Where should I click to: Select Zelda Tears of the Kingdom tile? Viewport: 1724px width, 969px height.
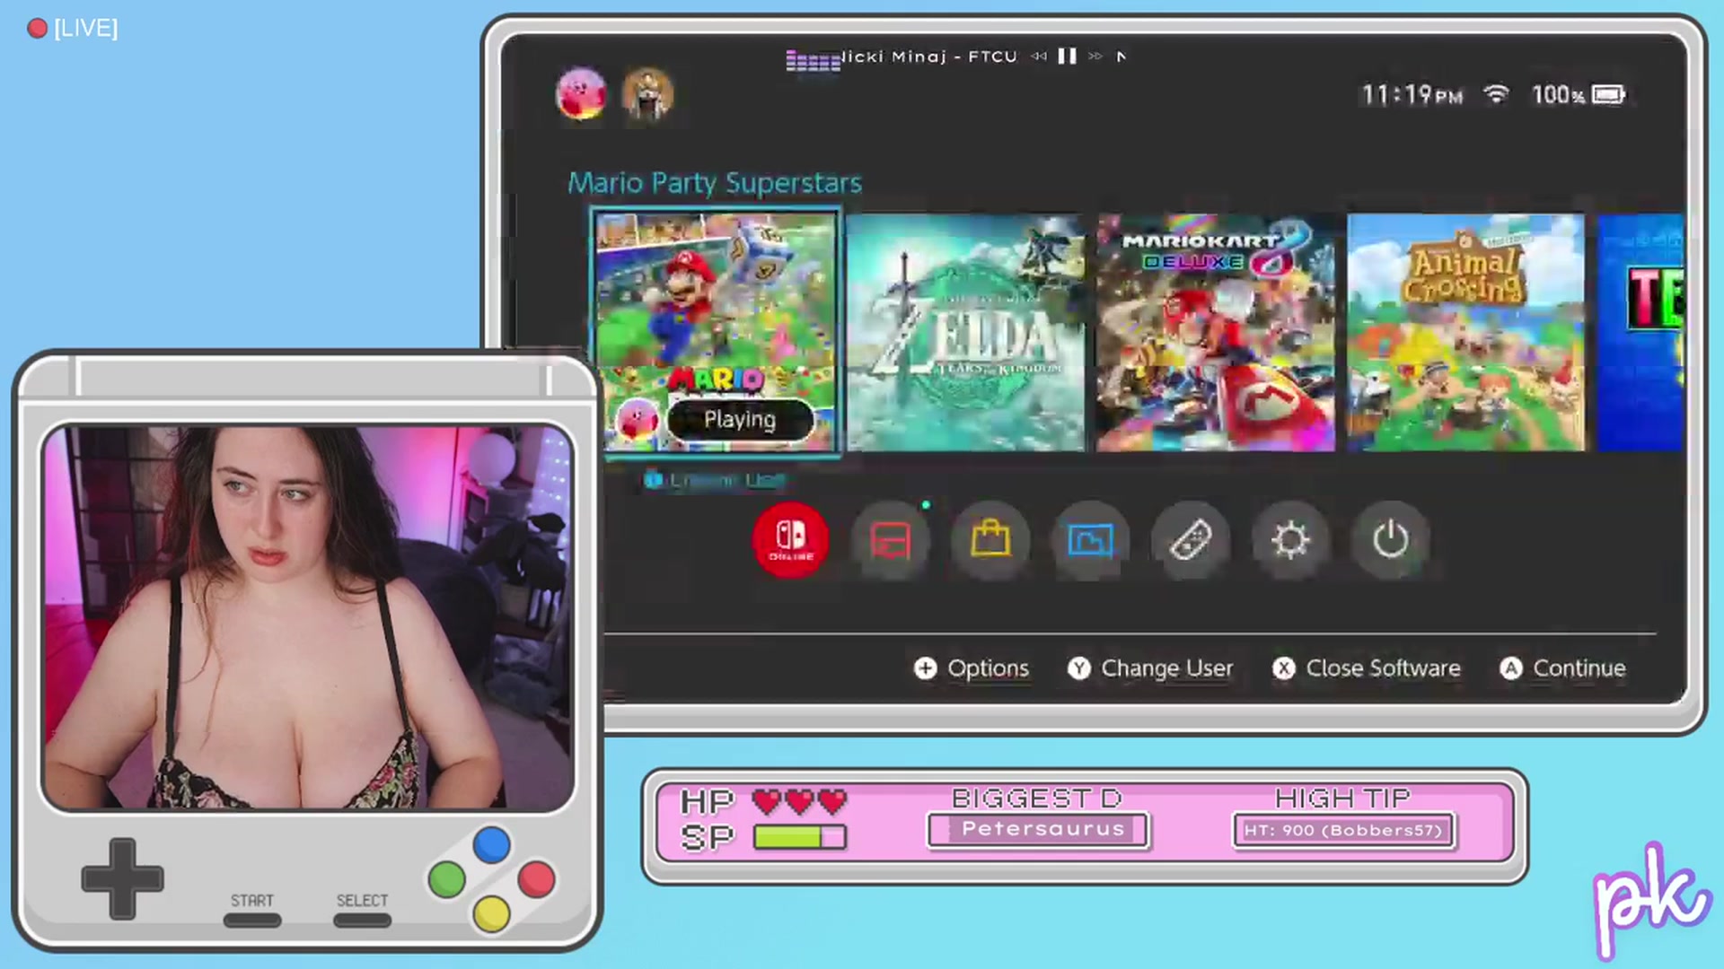click(x=965, y=332)
